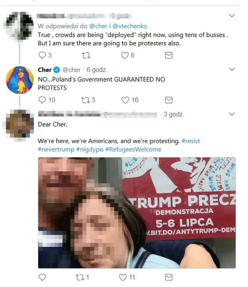Open options chevron on first tweet
The height and width of the screenshot is (287, 248).
[x=232, y=16]
